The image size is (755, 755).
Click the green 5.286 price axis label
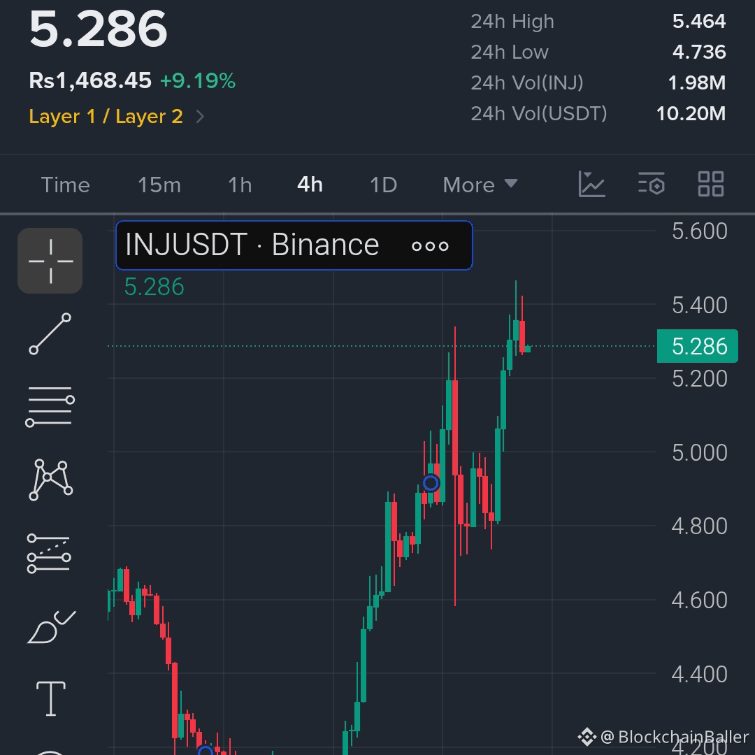pos(697,346)
